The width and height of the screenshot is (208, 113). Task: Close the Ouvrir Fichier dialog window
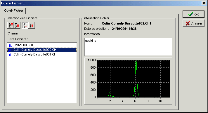point(204,3)
